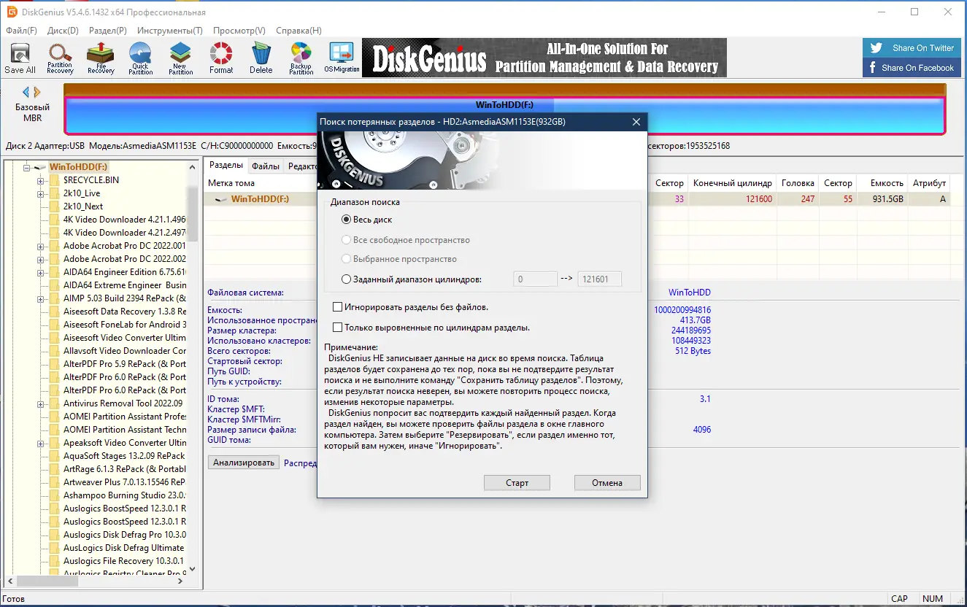This screenshot has width=967, height=607.
Task: Expand the Adobe Acrobat Pro DC 2022.001 node
Action: point(41,246)
